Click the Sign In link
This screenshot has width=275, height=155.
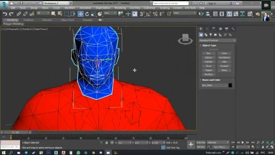coord(212,3)
